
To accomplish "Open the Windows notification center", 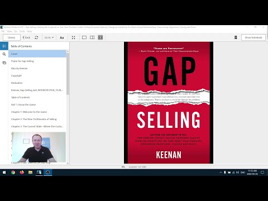I will 262,173.
